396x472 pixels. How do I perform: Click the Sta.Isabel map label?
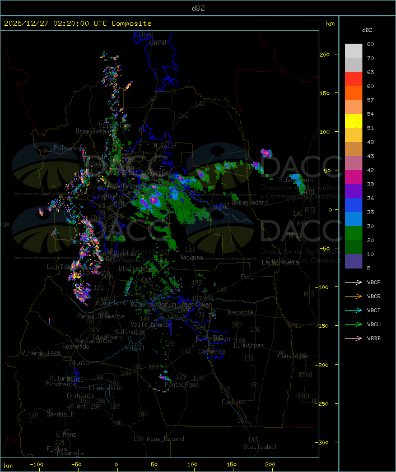[259, 447]
